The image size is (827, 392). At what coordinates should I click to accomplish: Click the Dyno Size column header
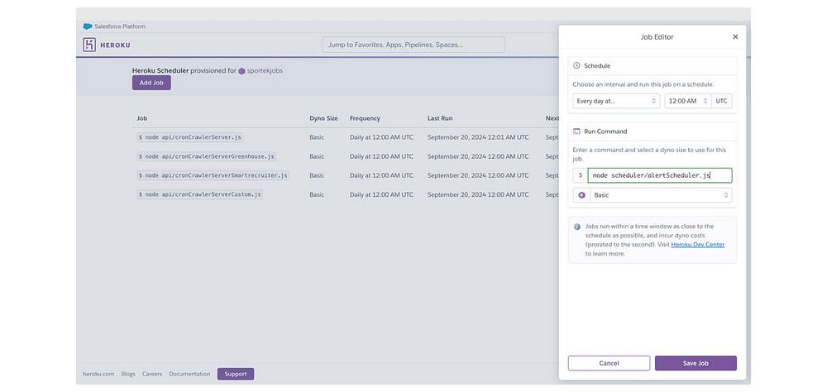pyautogui.click(x=324, y=119)
